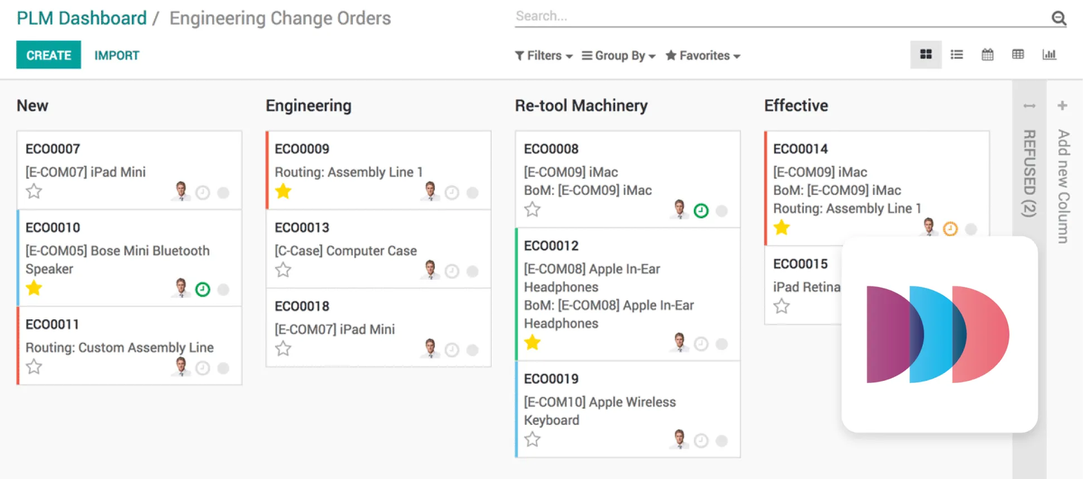Set kanban state dot on ECO0013
This screenshot has width=1083, height=479.
[473, 271]
